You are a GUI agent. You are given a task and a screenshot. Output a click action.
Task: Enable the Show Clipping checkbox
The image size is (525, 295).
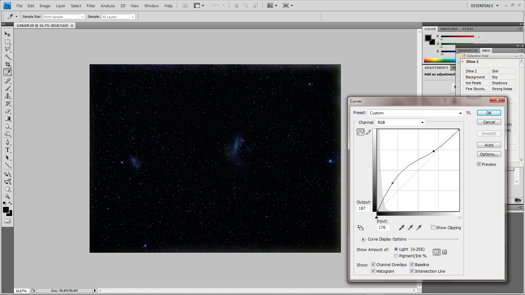(x=433, y=227)
